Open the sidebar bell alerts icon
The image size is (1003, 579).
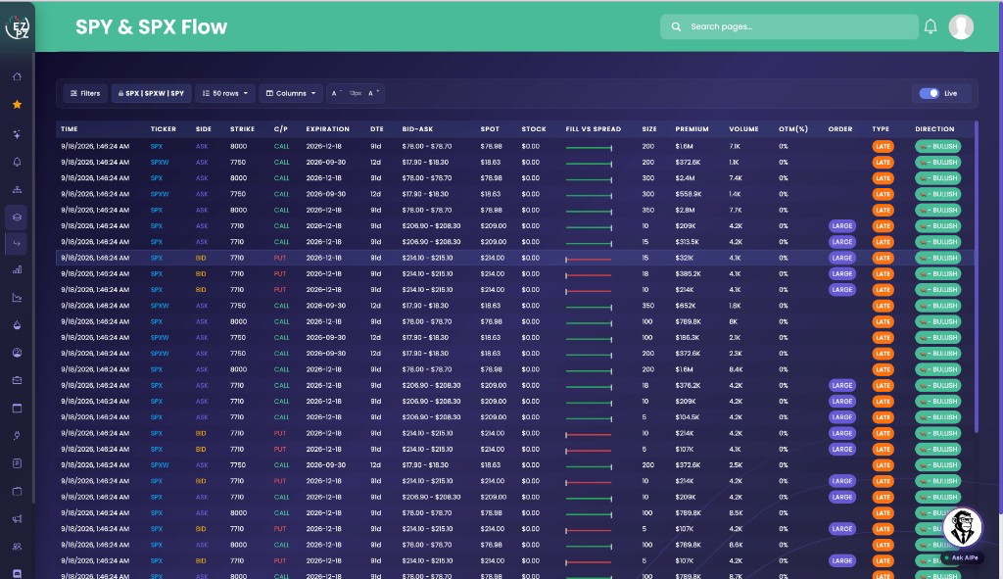point(18,162)
